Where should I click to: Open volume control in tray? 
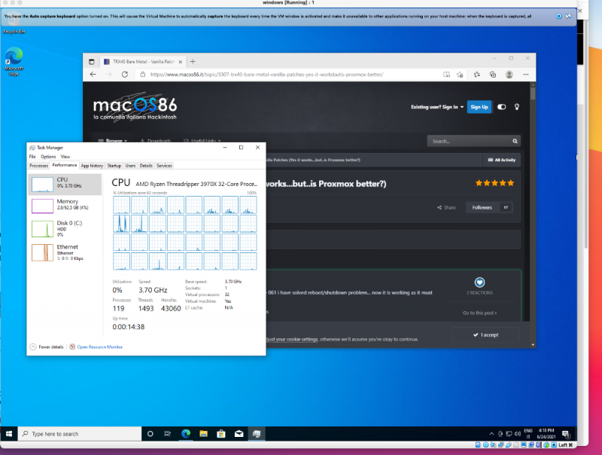518,433
